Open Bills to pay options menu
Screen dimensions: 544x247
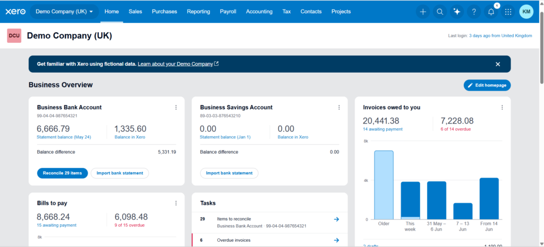pyautogui.click(x=176, y=203)
